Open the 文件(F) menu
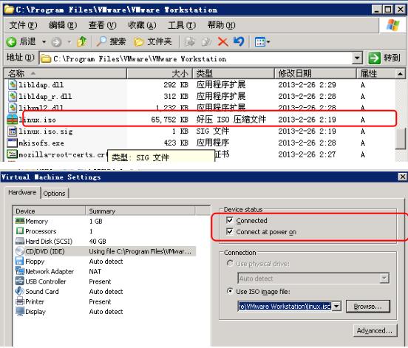This screenshot has height=348, width=408. click(23, 25)
